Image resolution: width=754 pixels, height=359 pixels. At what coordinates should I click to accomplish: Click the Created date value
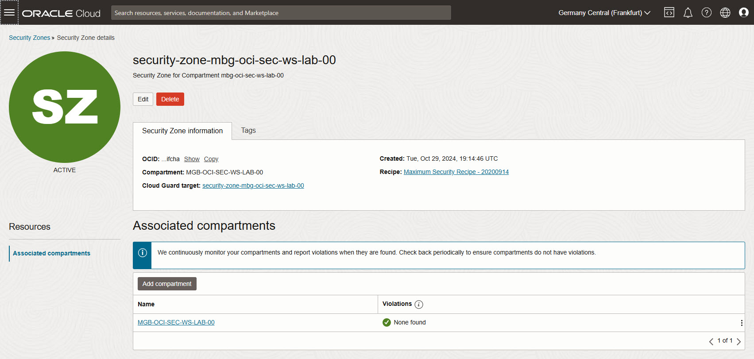[452, 158]
